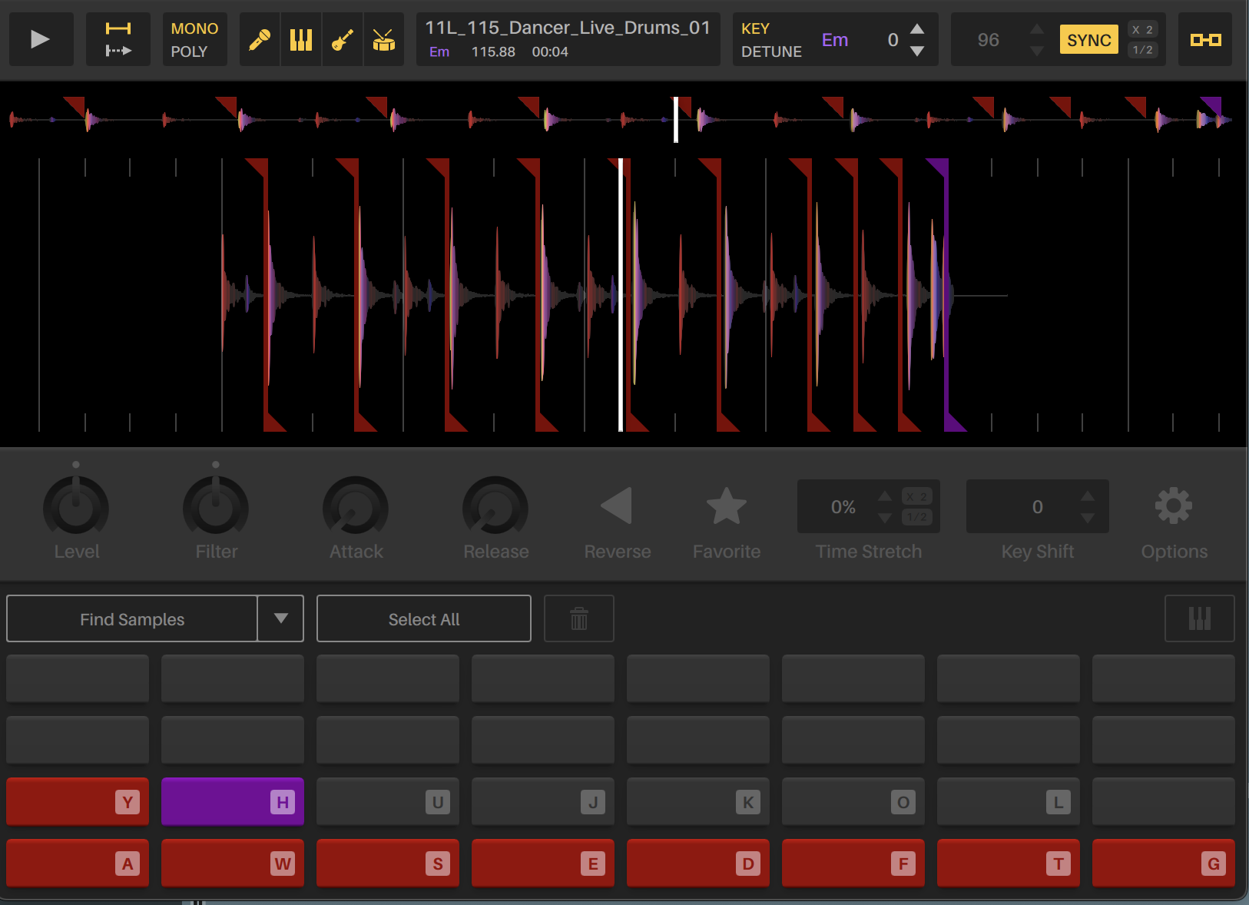Increase Key Shift with up arrow
1249x905 pixels.
pyautogui.click(x=1088, y=496)
